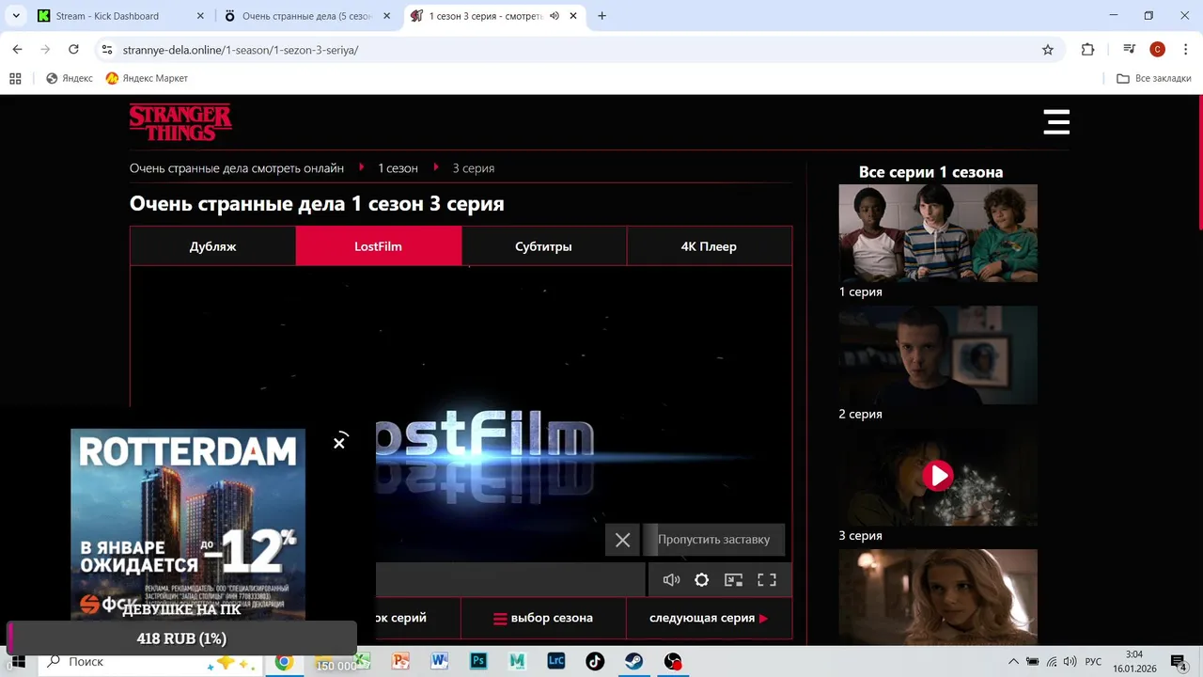Expand the tab search dropdown arrow
Screen dimensions: 1203x677
(x=16, y=16)
